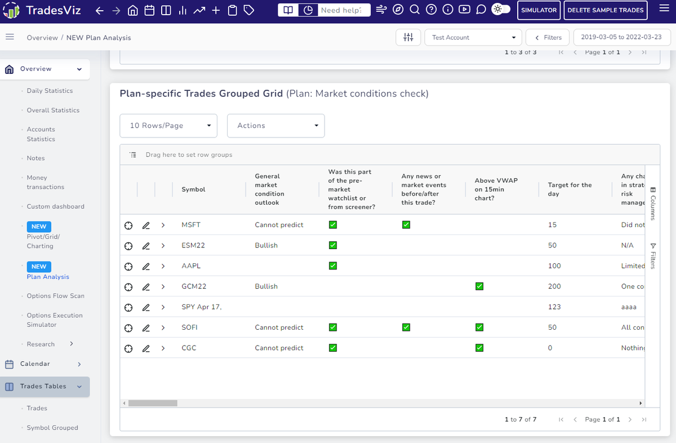This screenshot has width=676, height=443.
Task: Open the 10 Rows/Page dropdown
Action: (168, 126)
